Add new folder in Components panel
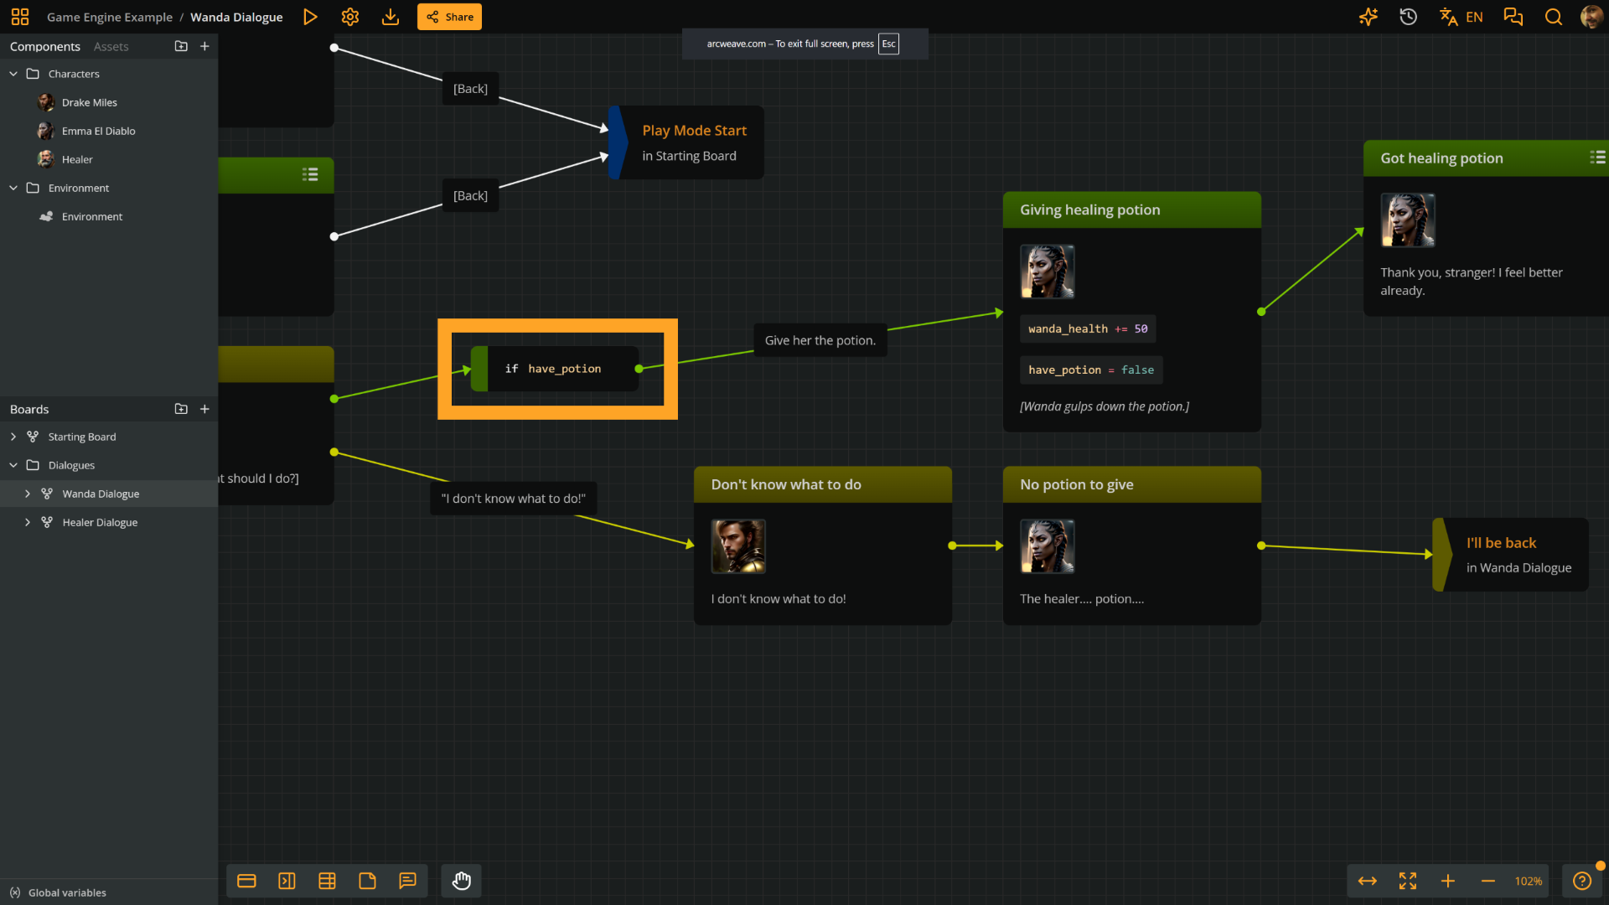The height and width of the screenshot is (905, 1609). click(181, 46)
